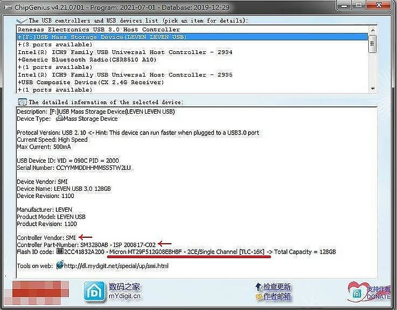Click the Product Revision: 1100 text
The image size is (397, 310).
(x=47, y=224)
